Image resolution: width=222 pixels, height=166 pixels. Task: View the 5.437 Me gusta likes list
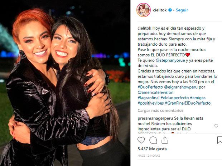click(x=152, y=149)
